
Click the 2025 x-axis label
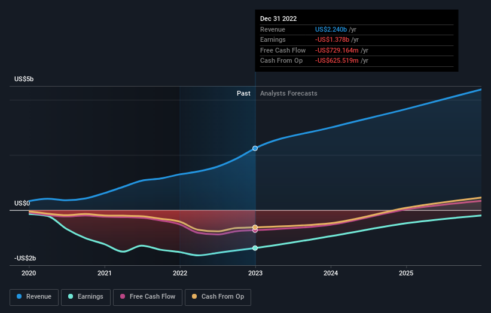pyautogui.click(x=406, y=273)
